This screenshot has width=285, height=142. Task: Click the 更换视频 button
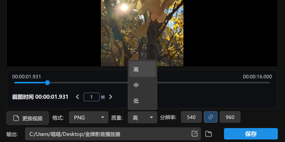click(28, 118)
